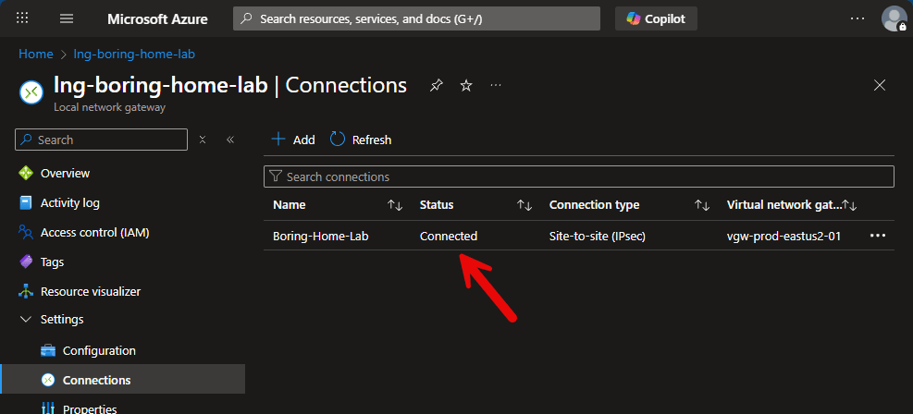Image resolution: width=913 pixels, height=414 pixels.
Task: Click the Overview icon in sidebar
Action: point(26,174)
